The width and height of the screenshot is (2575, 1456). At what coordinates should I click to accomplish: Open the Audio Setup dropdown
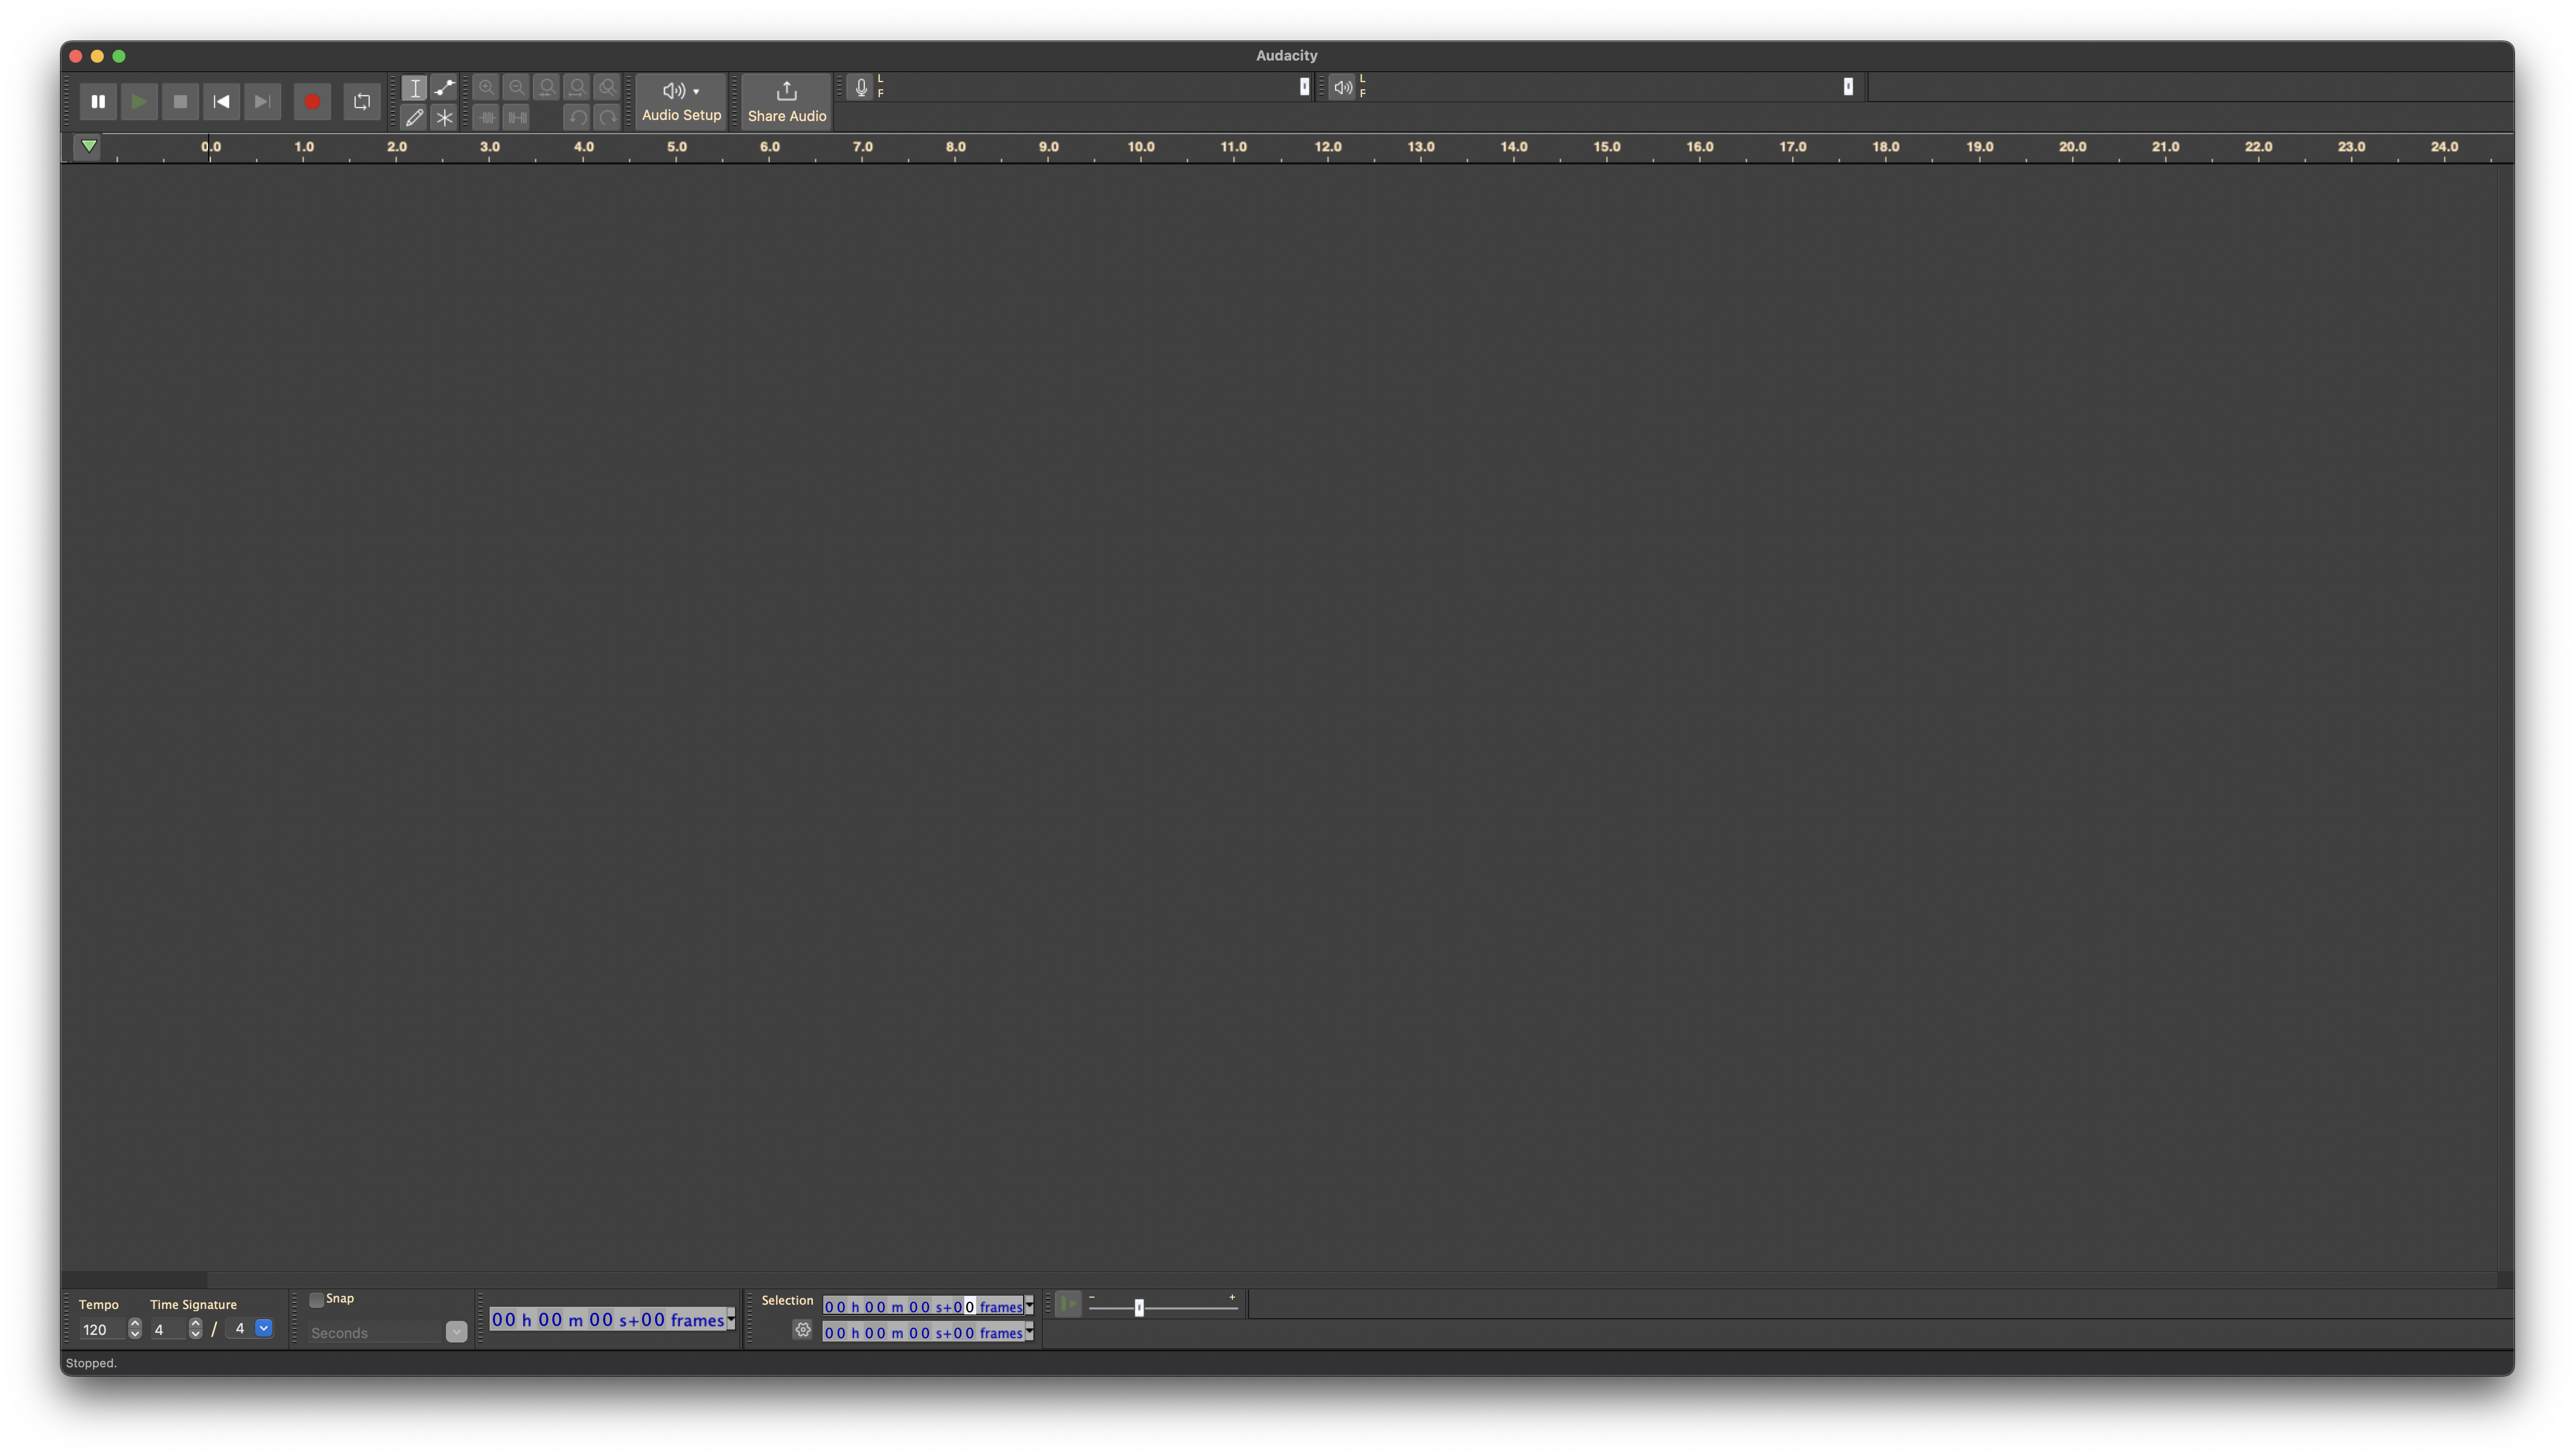[x=680, y=101]
